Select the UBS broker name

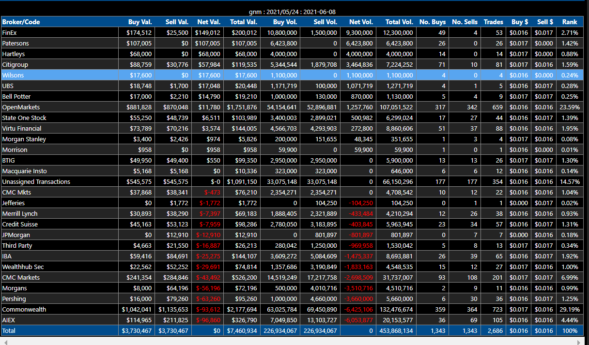pos(8,86)
